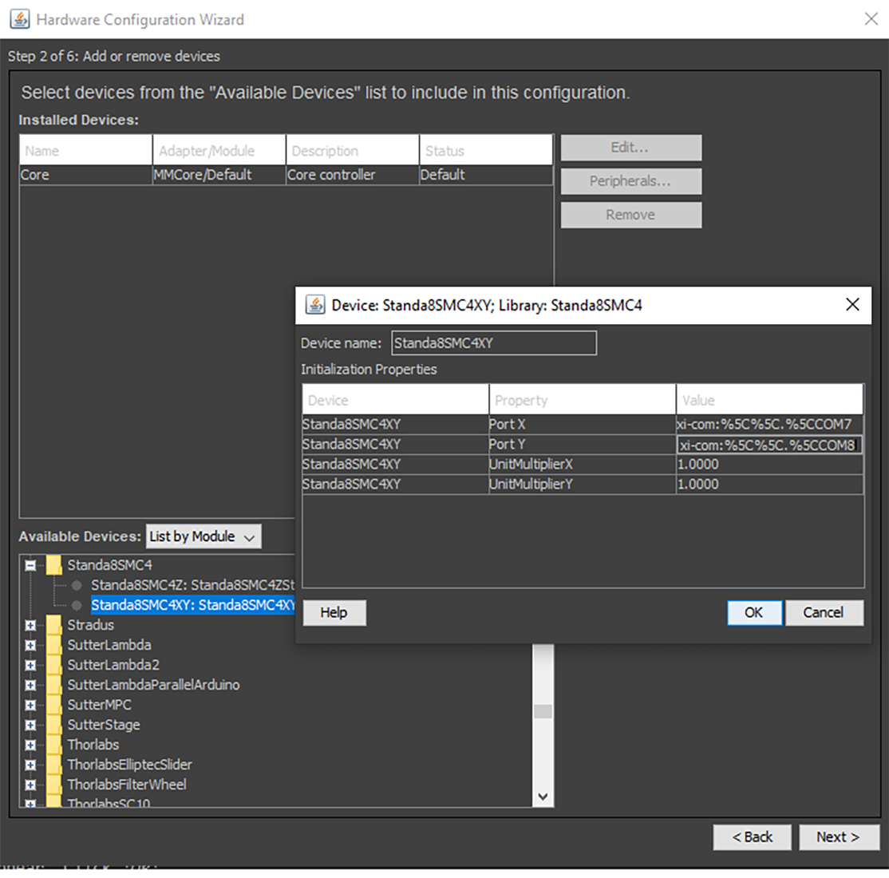The image size is (889, 878).
Task: Click the SutterLambda folder icon
Action: [54, 645]
